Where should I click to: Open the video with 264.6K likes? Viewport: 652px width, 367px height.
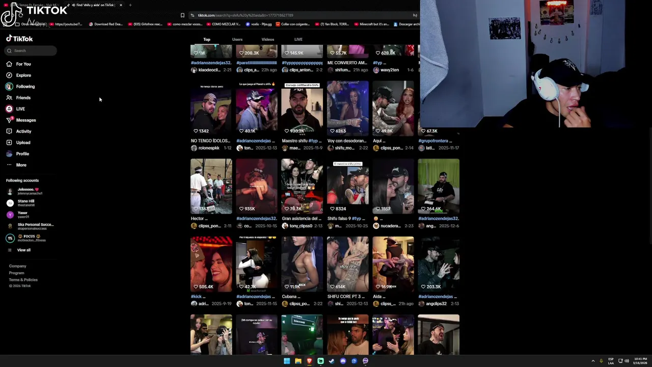pyautogui.click(x=439, y=186)
